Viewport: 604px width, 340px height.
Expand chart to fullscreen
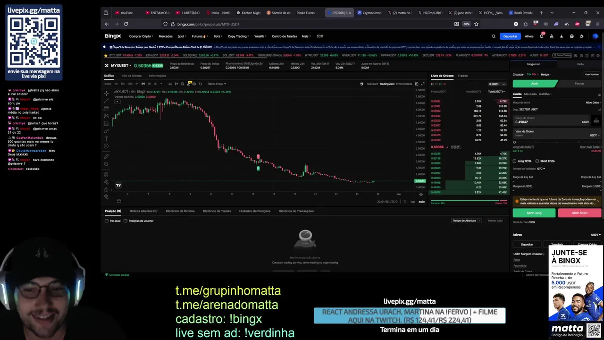pyautogui.click(x=422, y=84)
